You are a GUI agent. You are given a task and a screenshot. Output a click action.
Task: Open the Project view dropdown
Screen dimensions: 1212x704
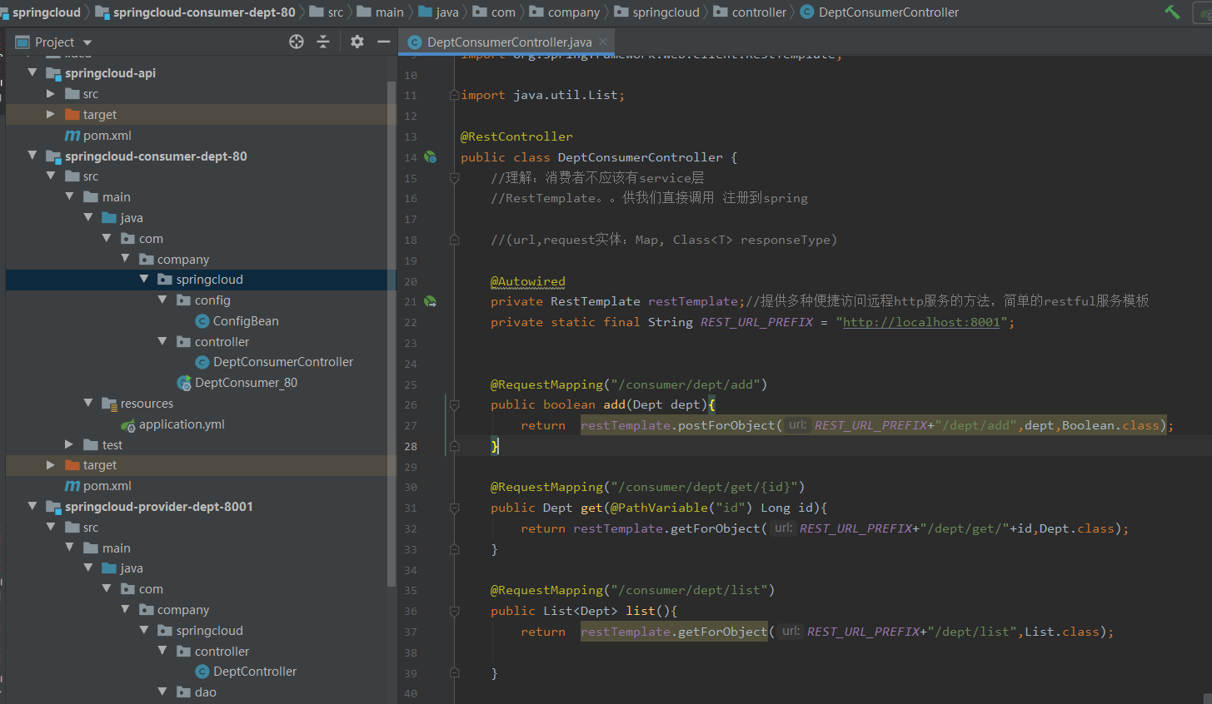tap(87, 42)
